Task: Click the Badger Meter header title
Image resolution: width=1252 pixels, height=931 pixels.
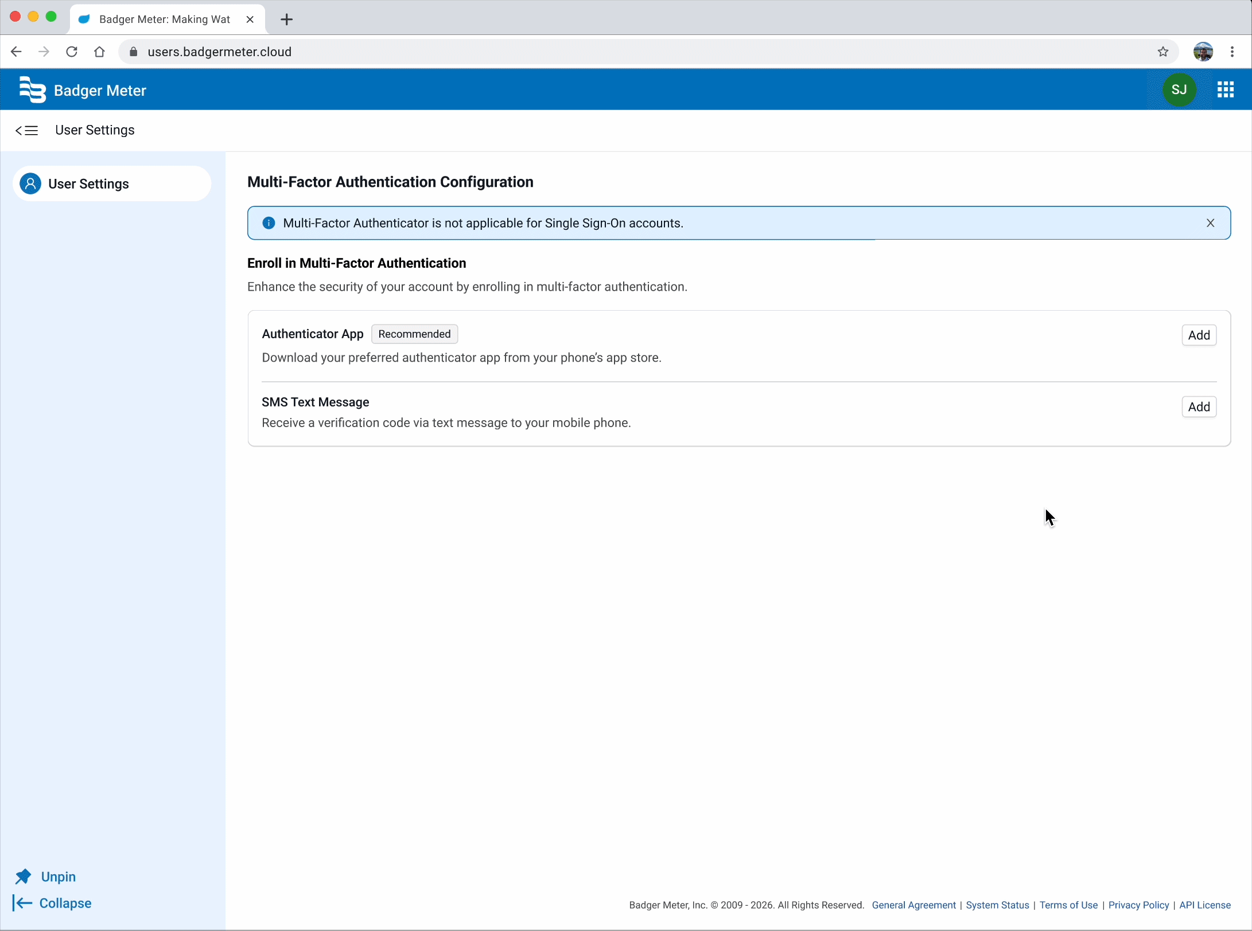Action: [x=100, y=91]
